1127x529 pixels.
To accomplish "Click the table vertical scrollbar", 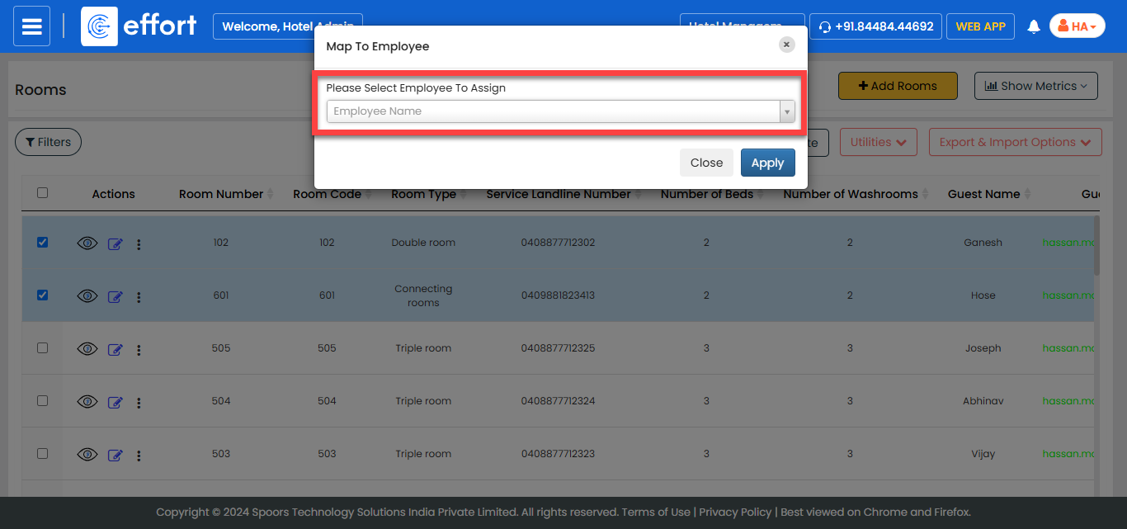I will (x=1096, y=248).
